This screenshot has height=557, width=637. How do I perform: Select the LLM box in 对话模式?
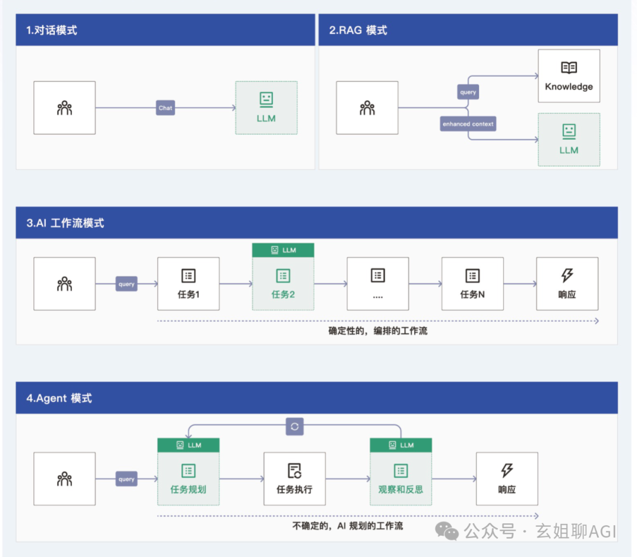[x=267, y=107]
